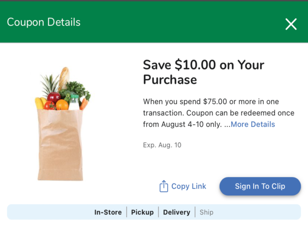The width and height of the screenshot is (308, 231).
Task: Click the bananas in the grocery image
Action: pos(39,103)
